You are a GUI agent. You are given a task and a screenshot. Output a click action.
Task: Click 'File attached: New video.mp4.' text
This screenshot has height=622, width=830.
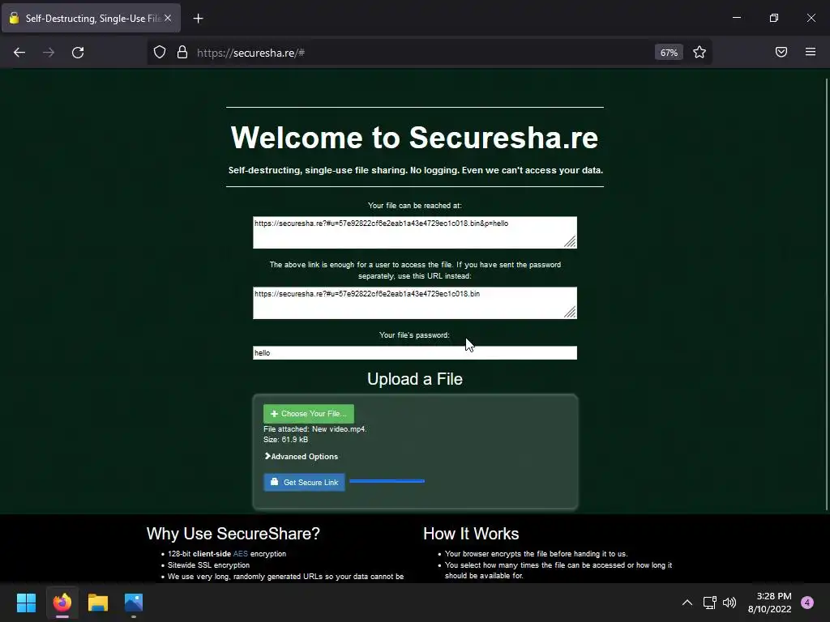pos(315,429)
